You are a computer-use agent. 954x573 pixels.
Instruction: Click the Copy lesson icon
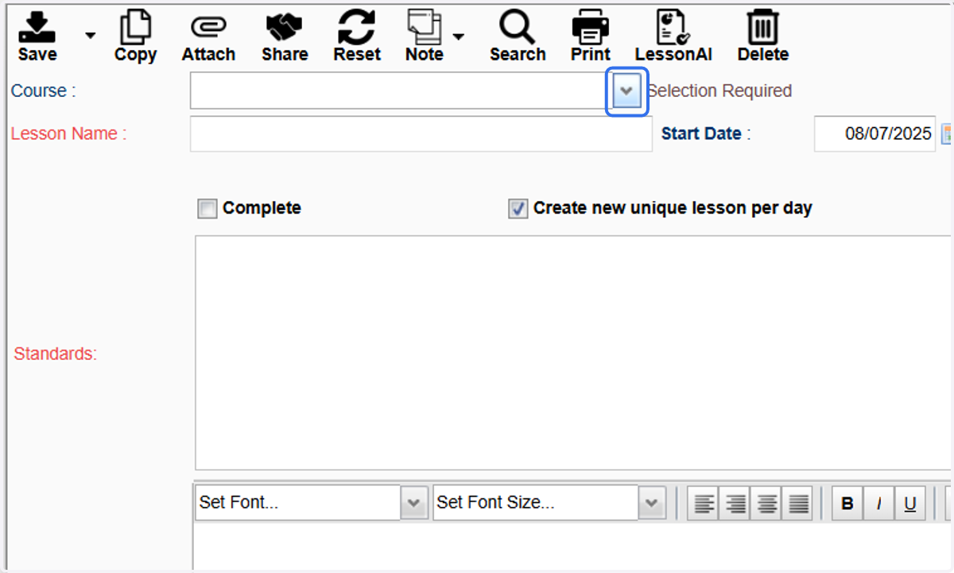click(135, 36)
